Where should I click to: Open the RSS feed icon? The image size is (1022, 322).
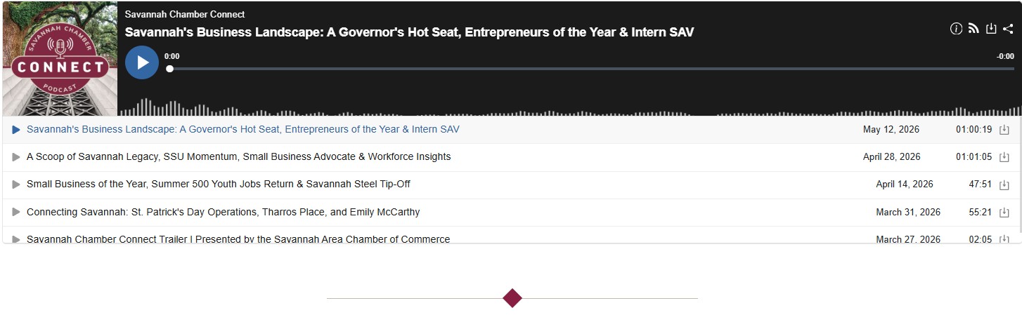[x=974, y=29]
